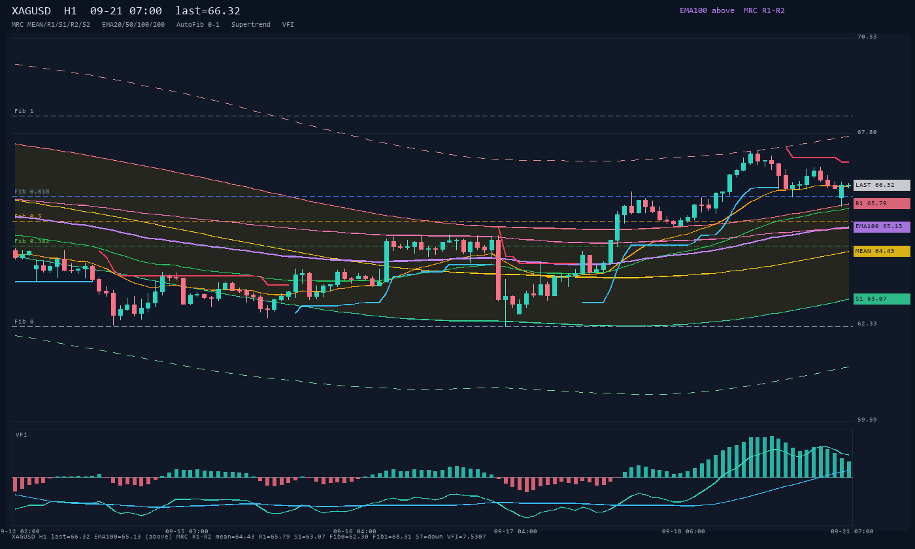Select the MRC R1-R2 status text

[764, 10]
